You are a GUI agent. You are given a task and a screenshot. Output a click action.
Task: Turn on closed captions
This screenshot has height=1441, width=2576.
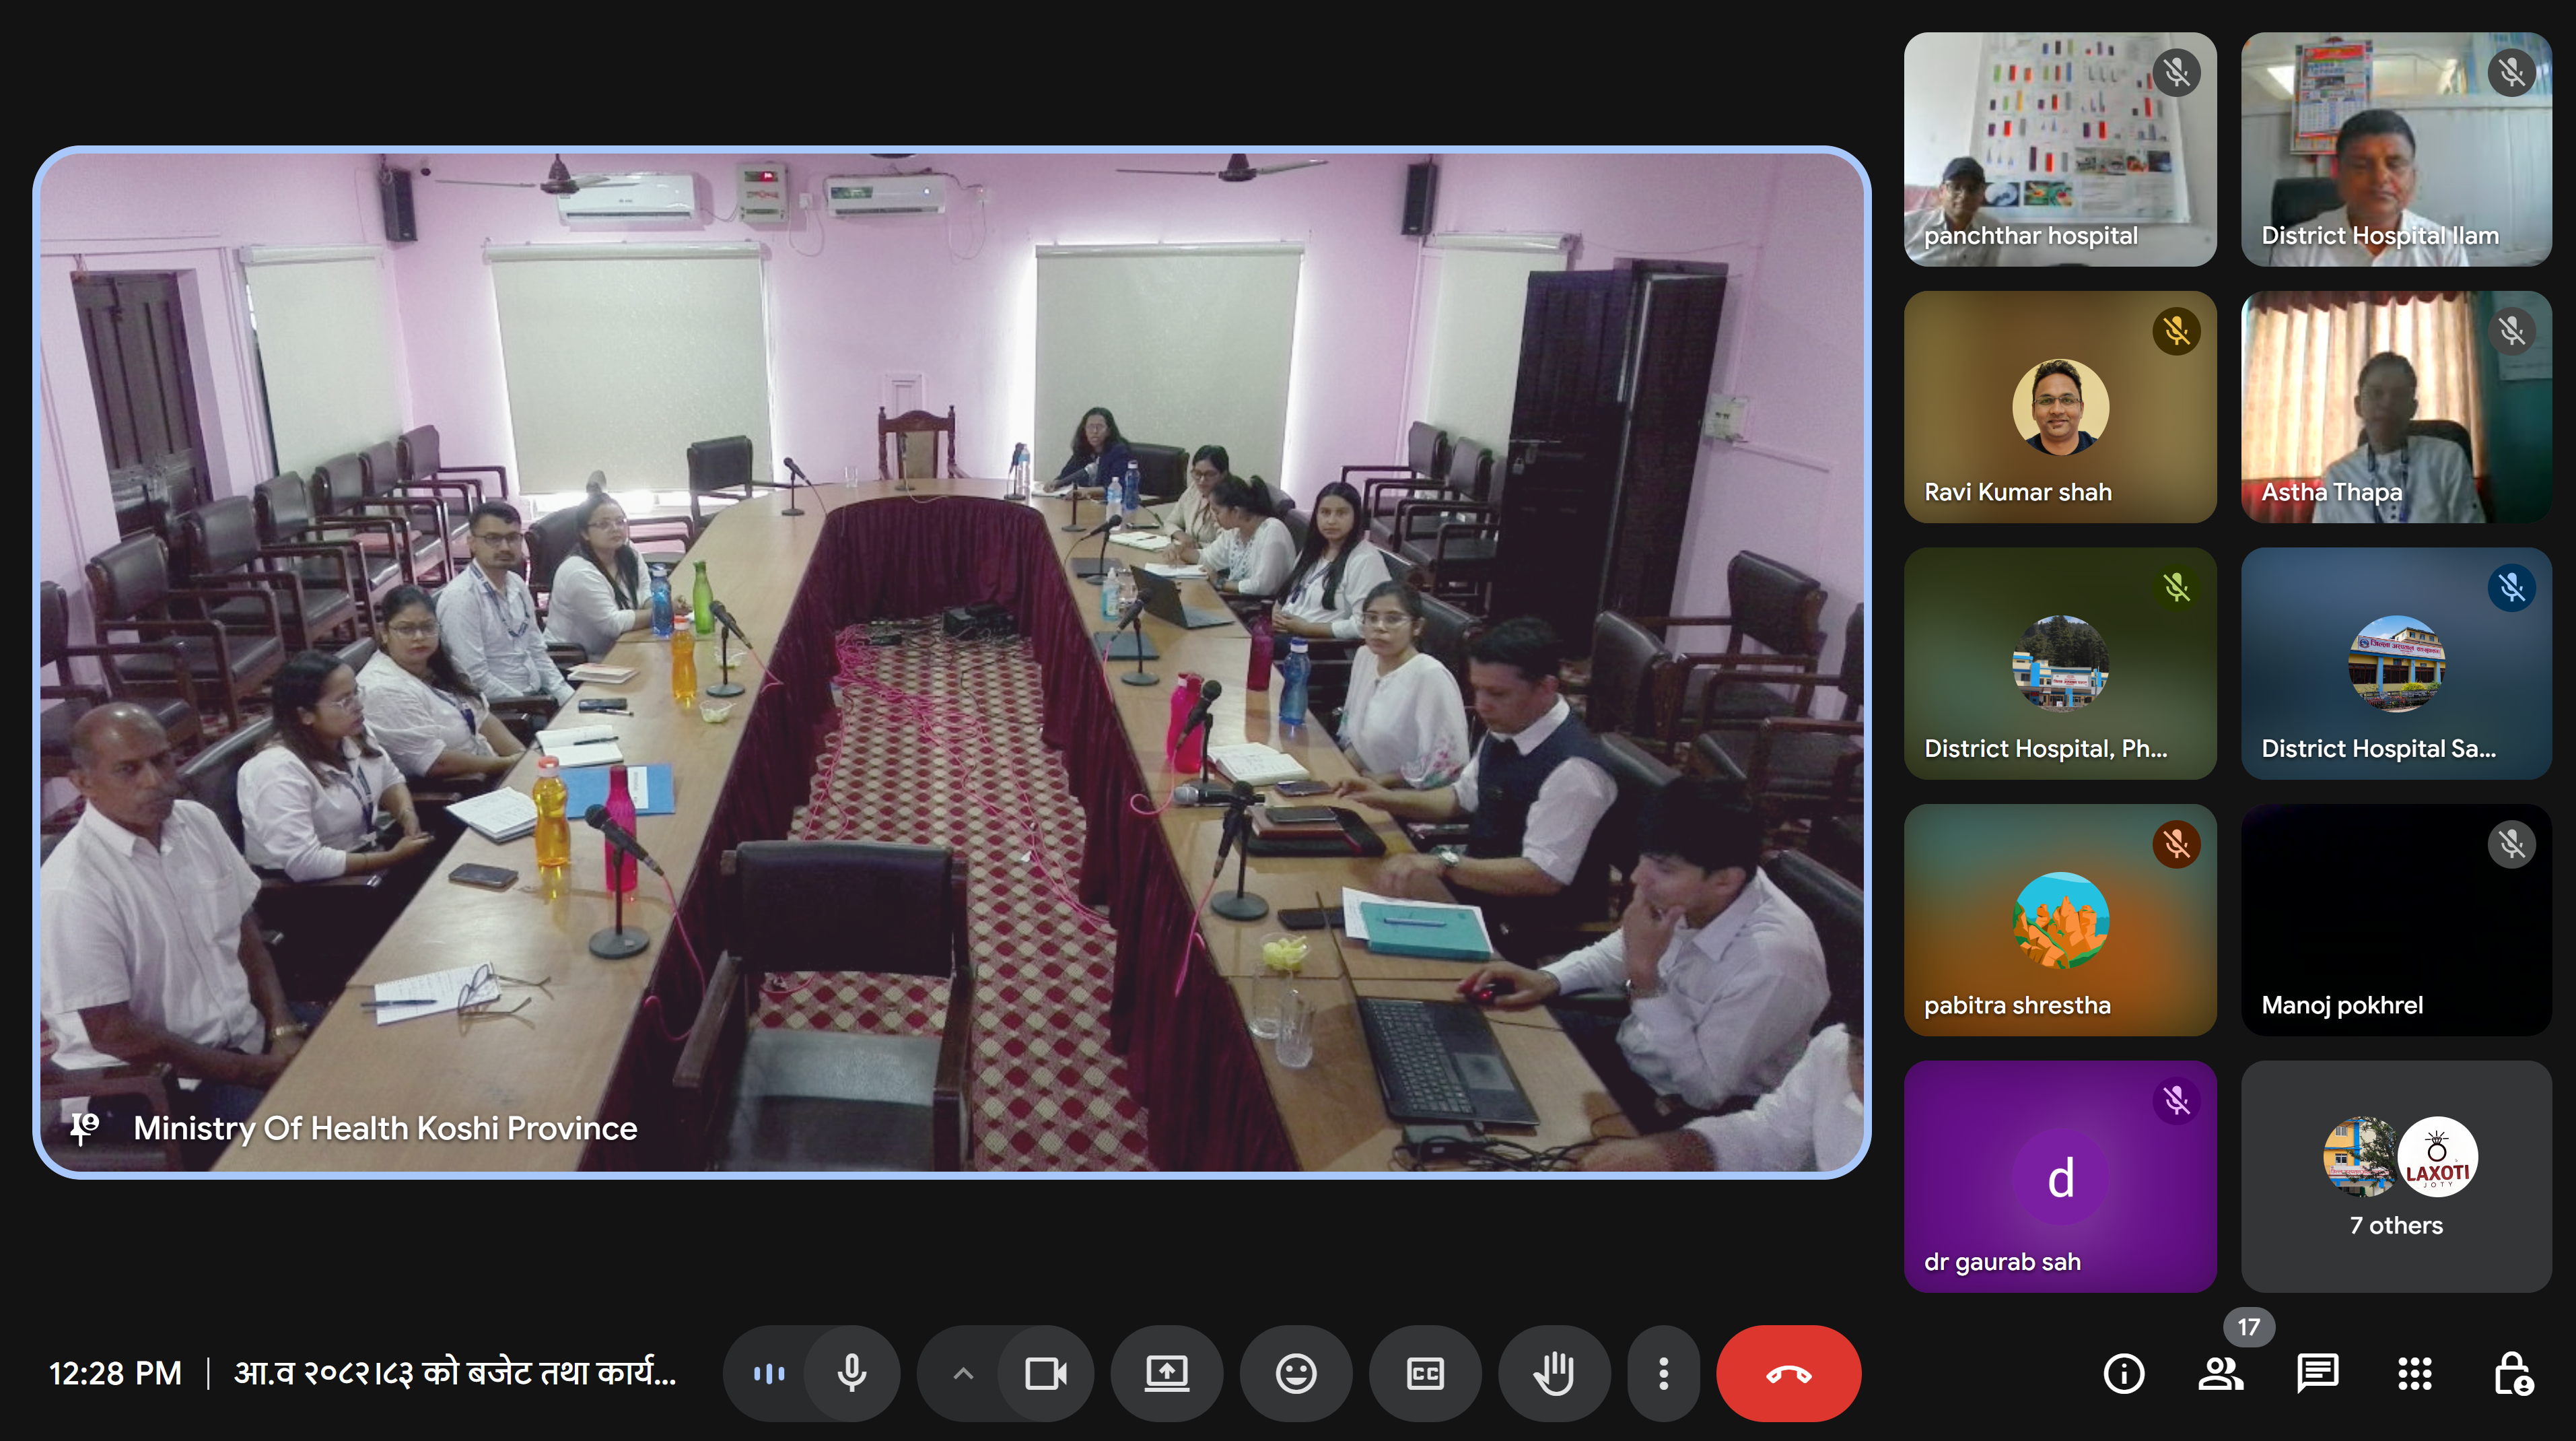pyautogui.click(x=1425, y=1373)
